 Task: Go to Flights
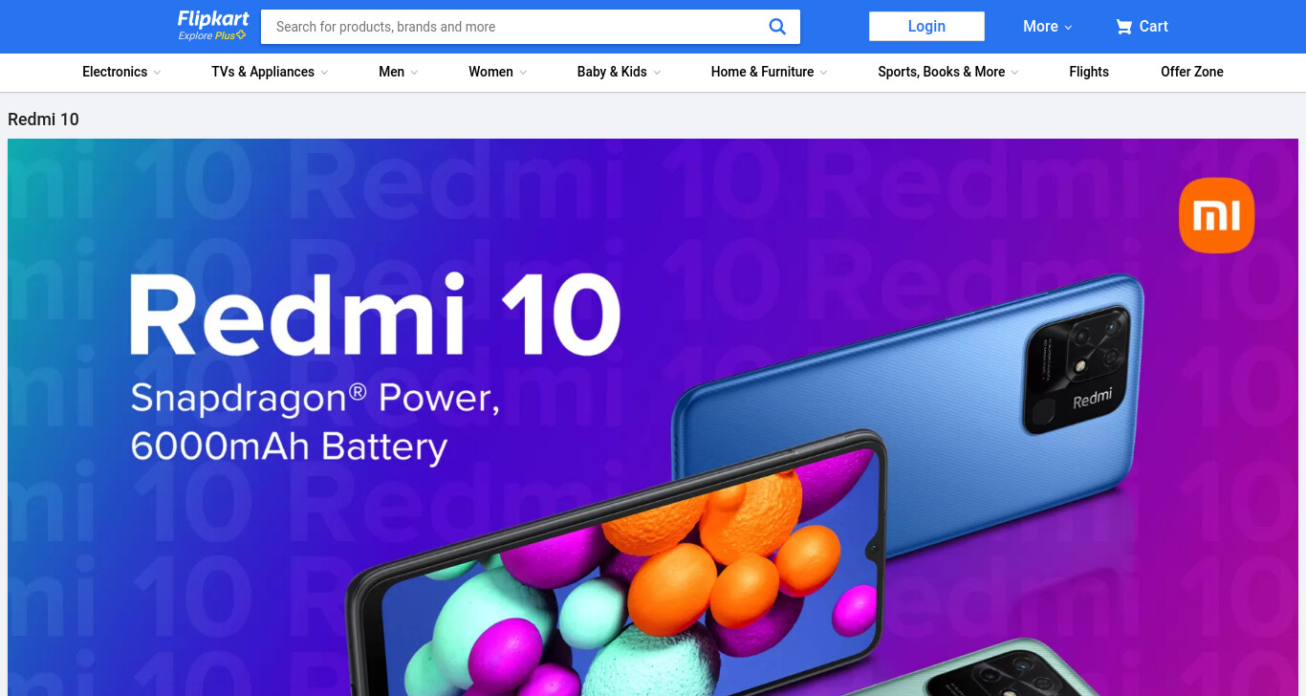[1089, 72]
